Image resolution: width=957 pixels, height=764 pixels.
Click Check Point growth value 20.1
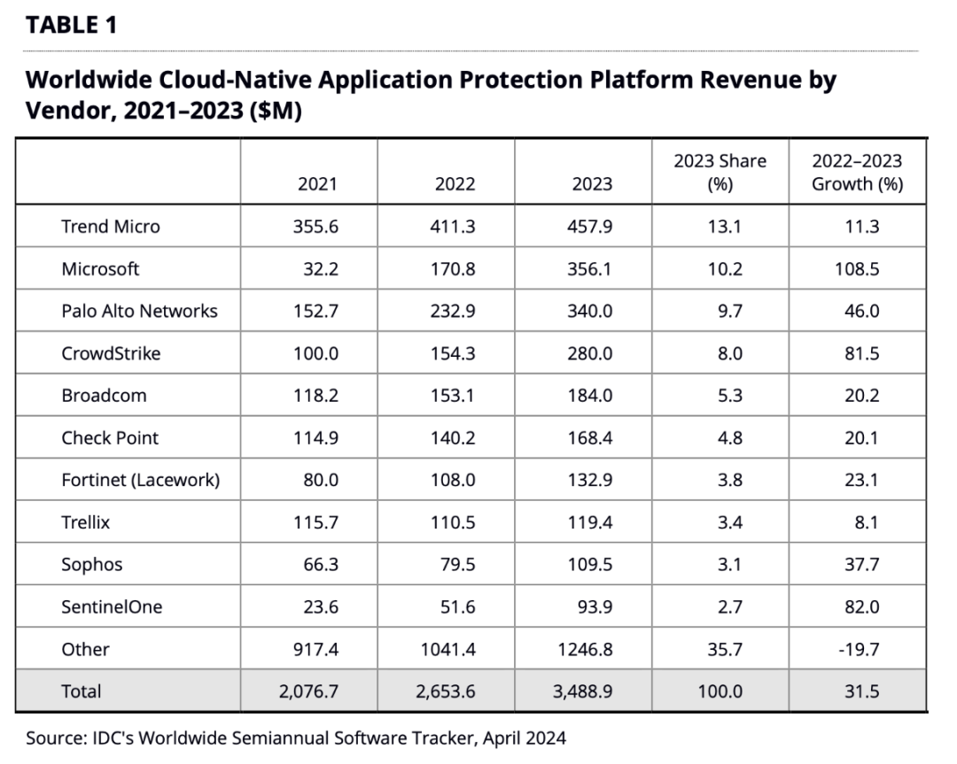pyautogui.click(x=861, y=438)
